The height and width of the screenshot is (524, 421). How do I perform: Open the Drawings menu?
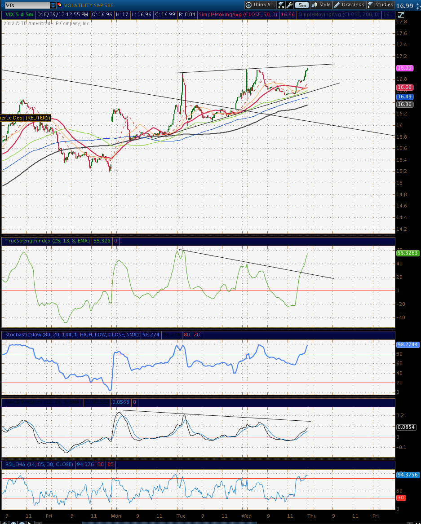point(349,5)
